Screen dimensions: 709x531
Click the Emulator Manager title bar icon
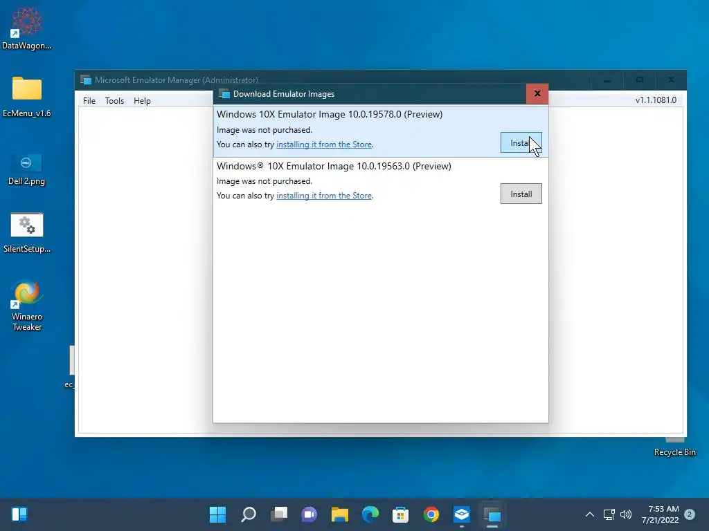coord(85,80)
